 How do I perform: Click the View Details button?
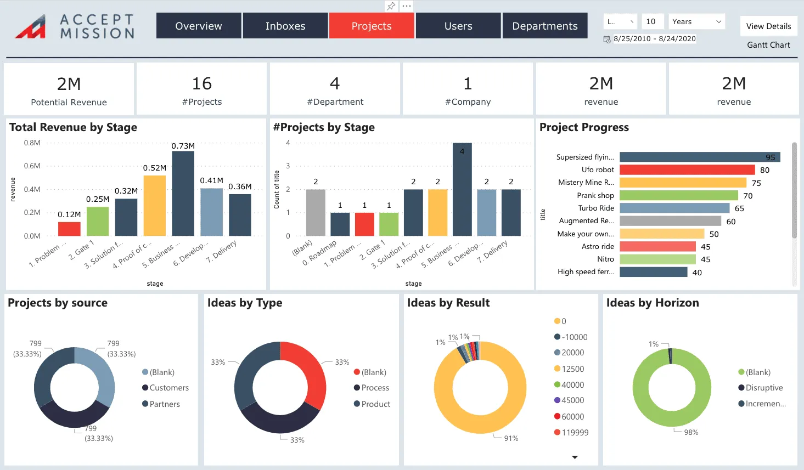768,26
